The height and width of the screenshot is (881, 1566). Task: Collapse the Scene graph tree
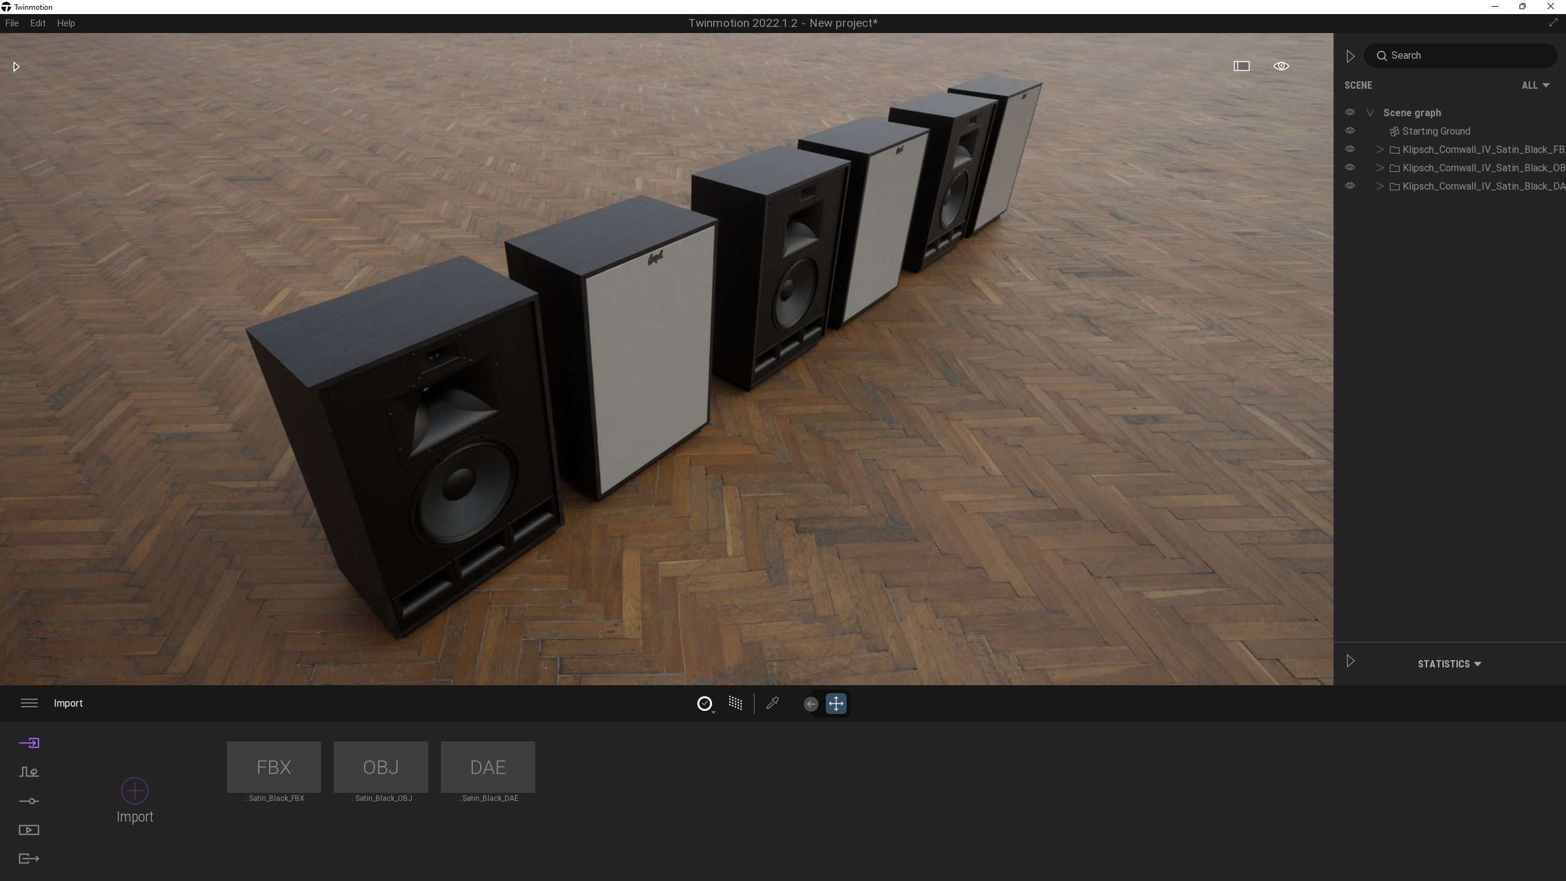(1370, 113)
